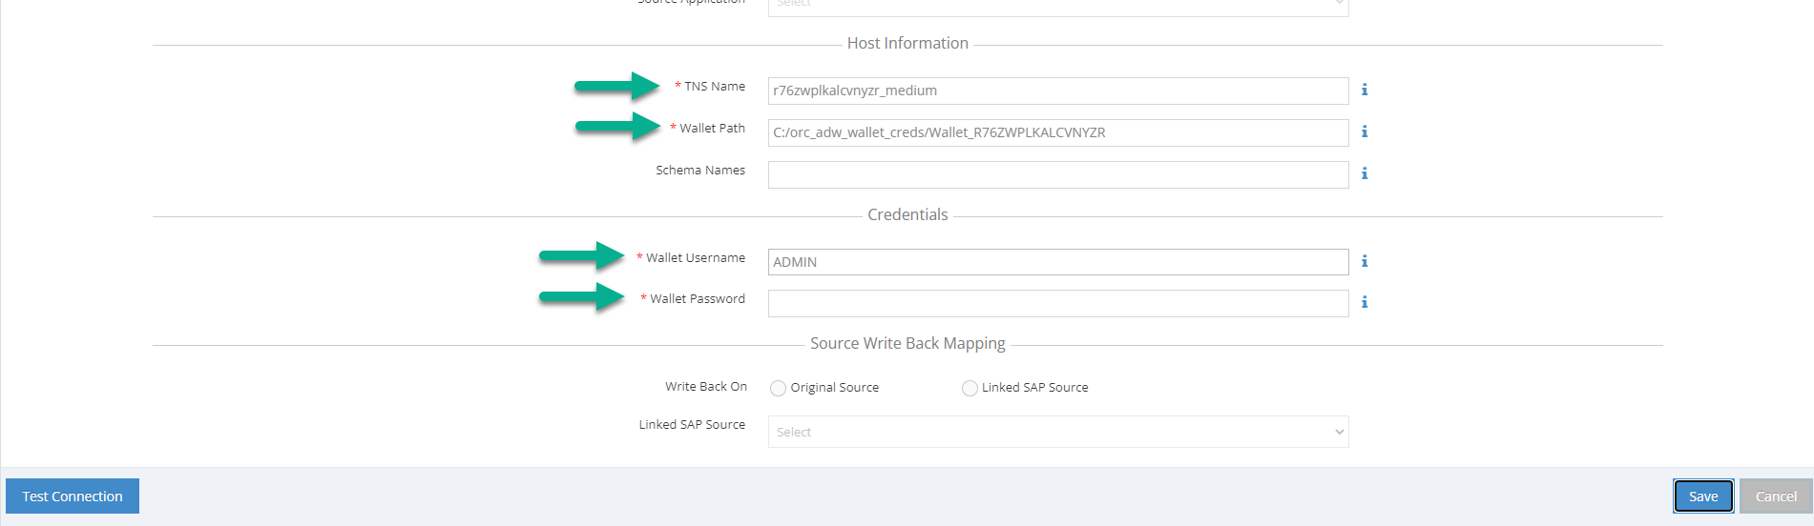The width and height of the screenshot is (1814, 526).
Task: Click the Wallet Password label
Action: (698, 298)
